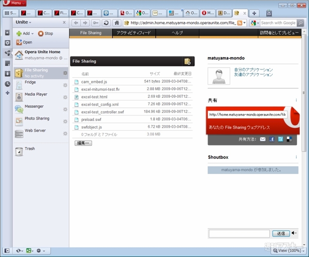Open the View 100% zoom dropdown
Viewport: 309px width, 257px height.
[x=289, y=251]
